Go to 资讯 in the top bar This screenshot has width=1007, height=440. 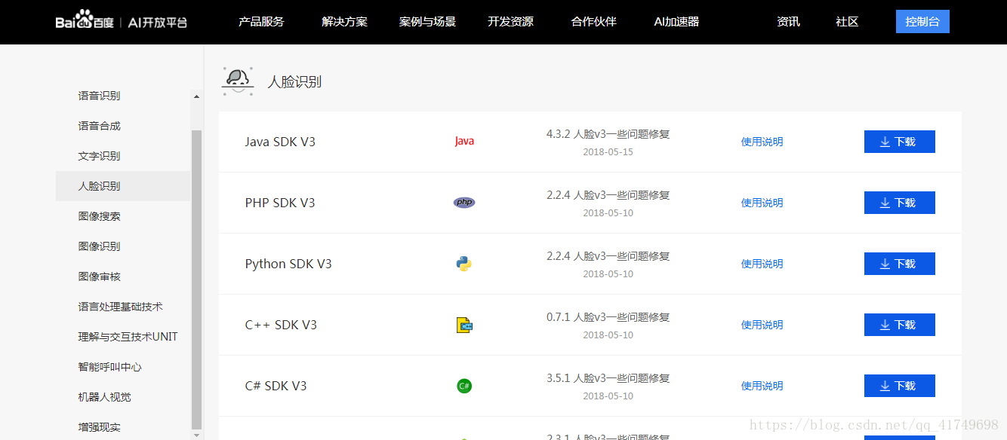tap(788, 22)
